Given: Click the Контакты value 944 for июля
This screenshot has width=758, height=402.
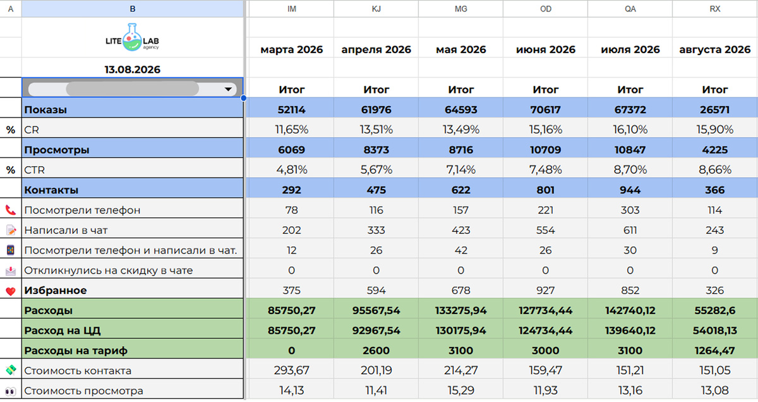Looking at the screenshot, I should [x=630, y=190].
